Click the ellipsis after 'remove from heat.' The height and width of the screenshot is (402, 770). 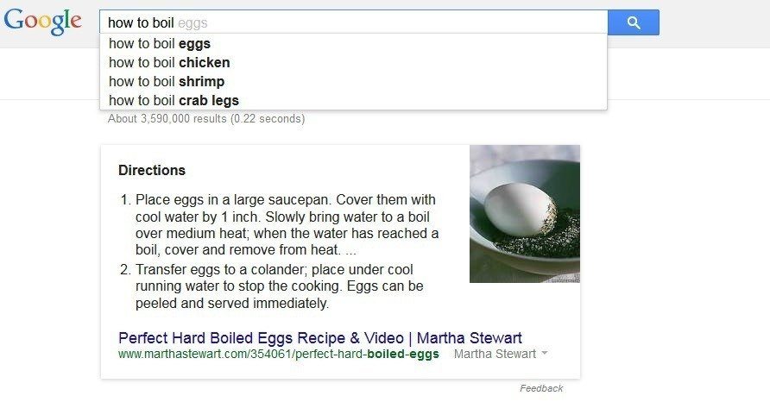point(350,250)
